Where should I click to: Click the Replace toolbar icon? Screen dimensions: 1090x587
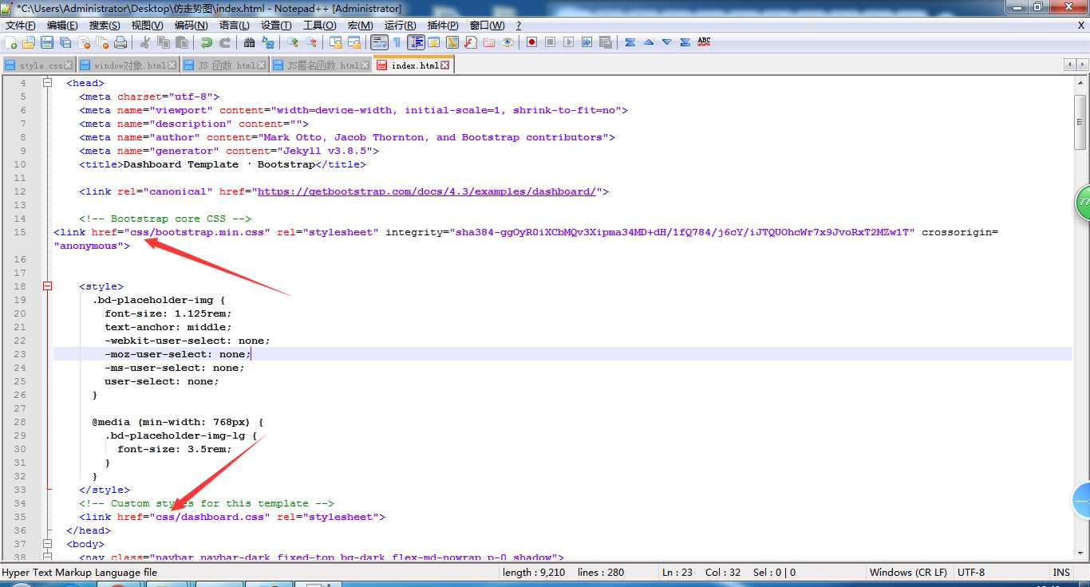click(x=268, y=42)
